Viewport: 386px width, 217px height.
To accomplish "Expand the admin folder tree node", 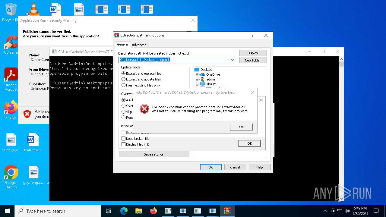I will pyautogui.click(x=197, y=79).
